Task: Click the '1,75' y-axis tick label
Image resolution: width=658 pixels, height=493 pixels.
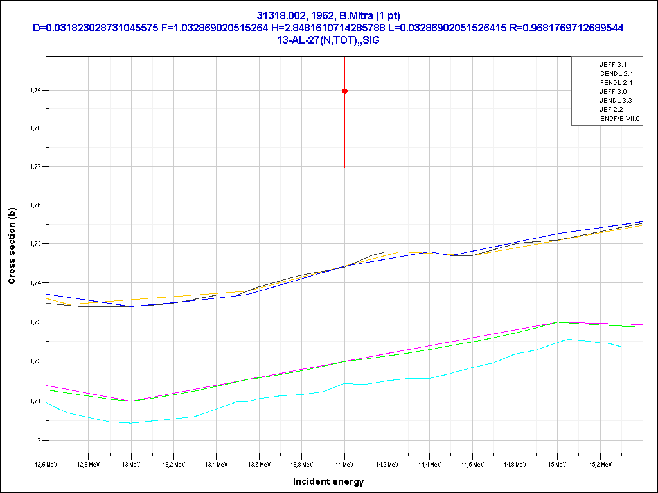Action: coord(35,245)
